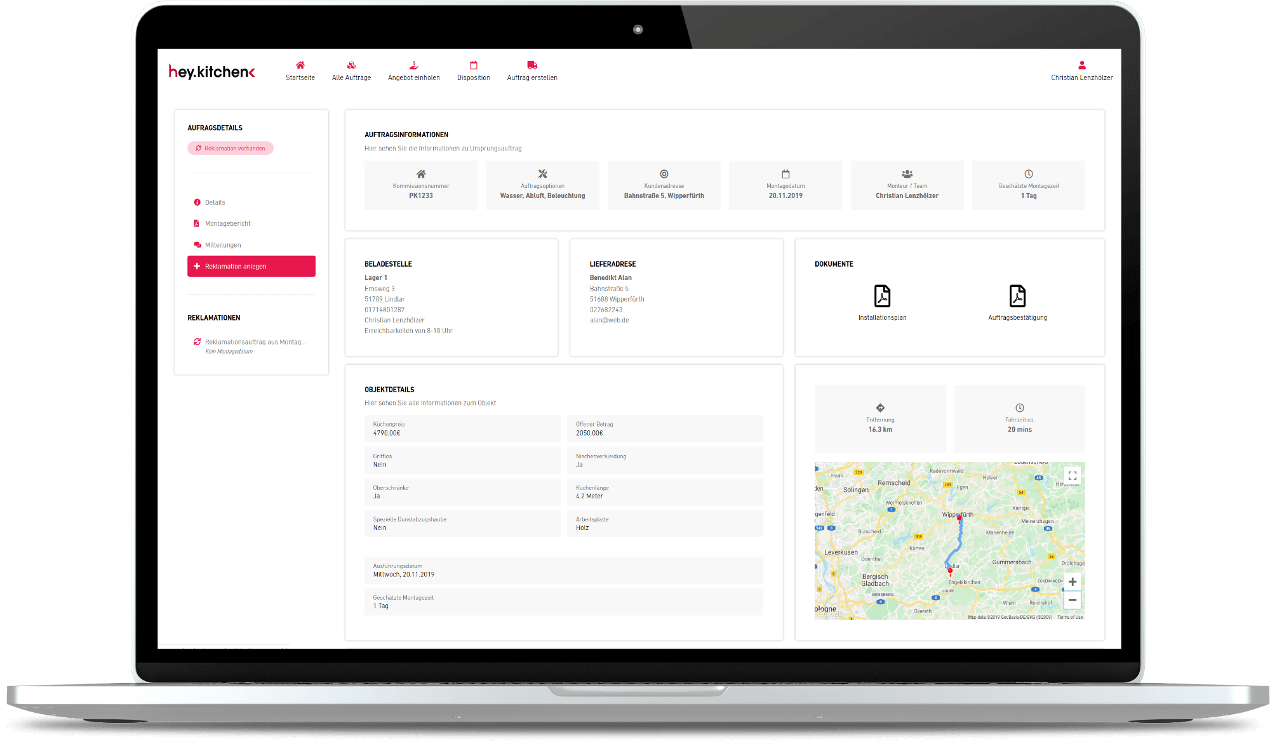The image size is (1270, 742).
Task: Open Montagebericht in the sidebar
Action: pyautogui.click(x=227, y=223)
